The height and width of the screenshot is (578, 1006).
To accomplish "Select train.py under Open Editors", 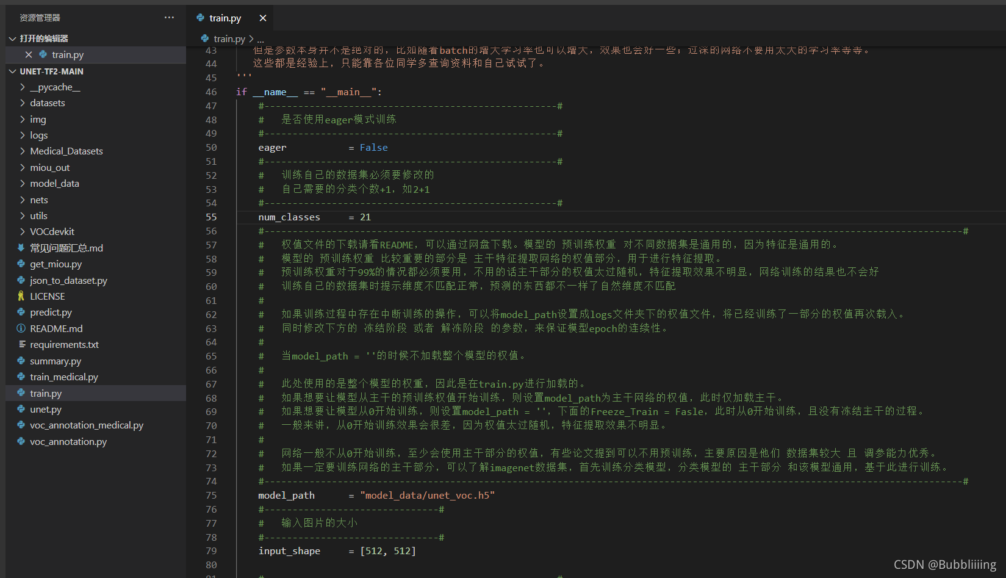I will point(68,54).
